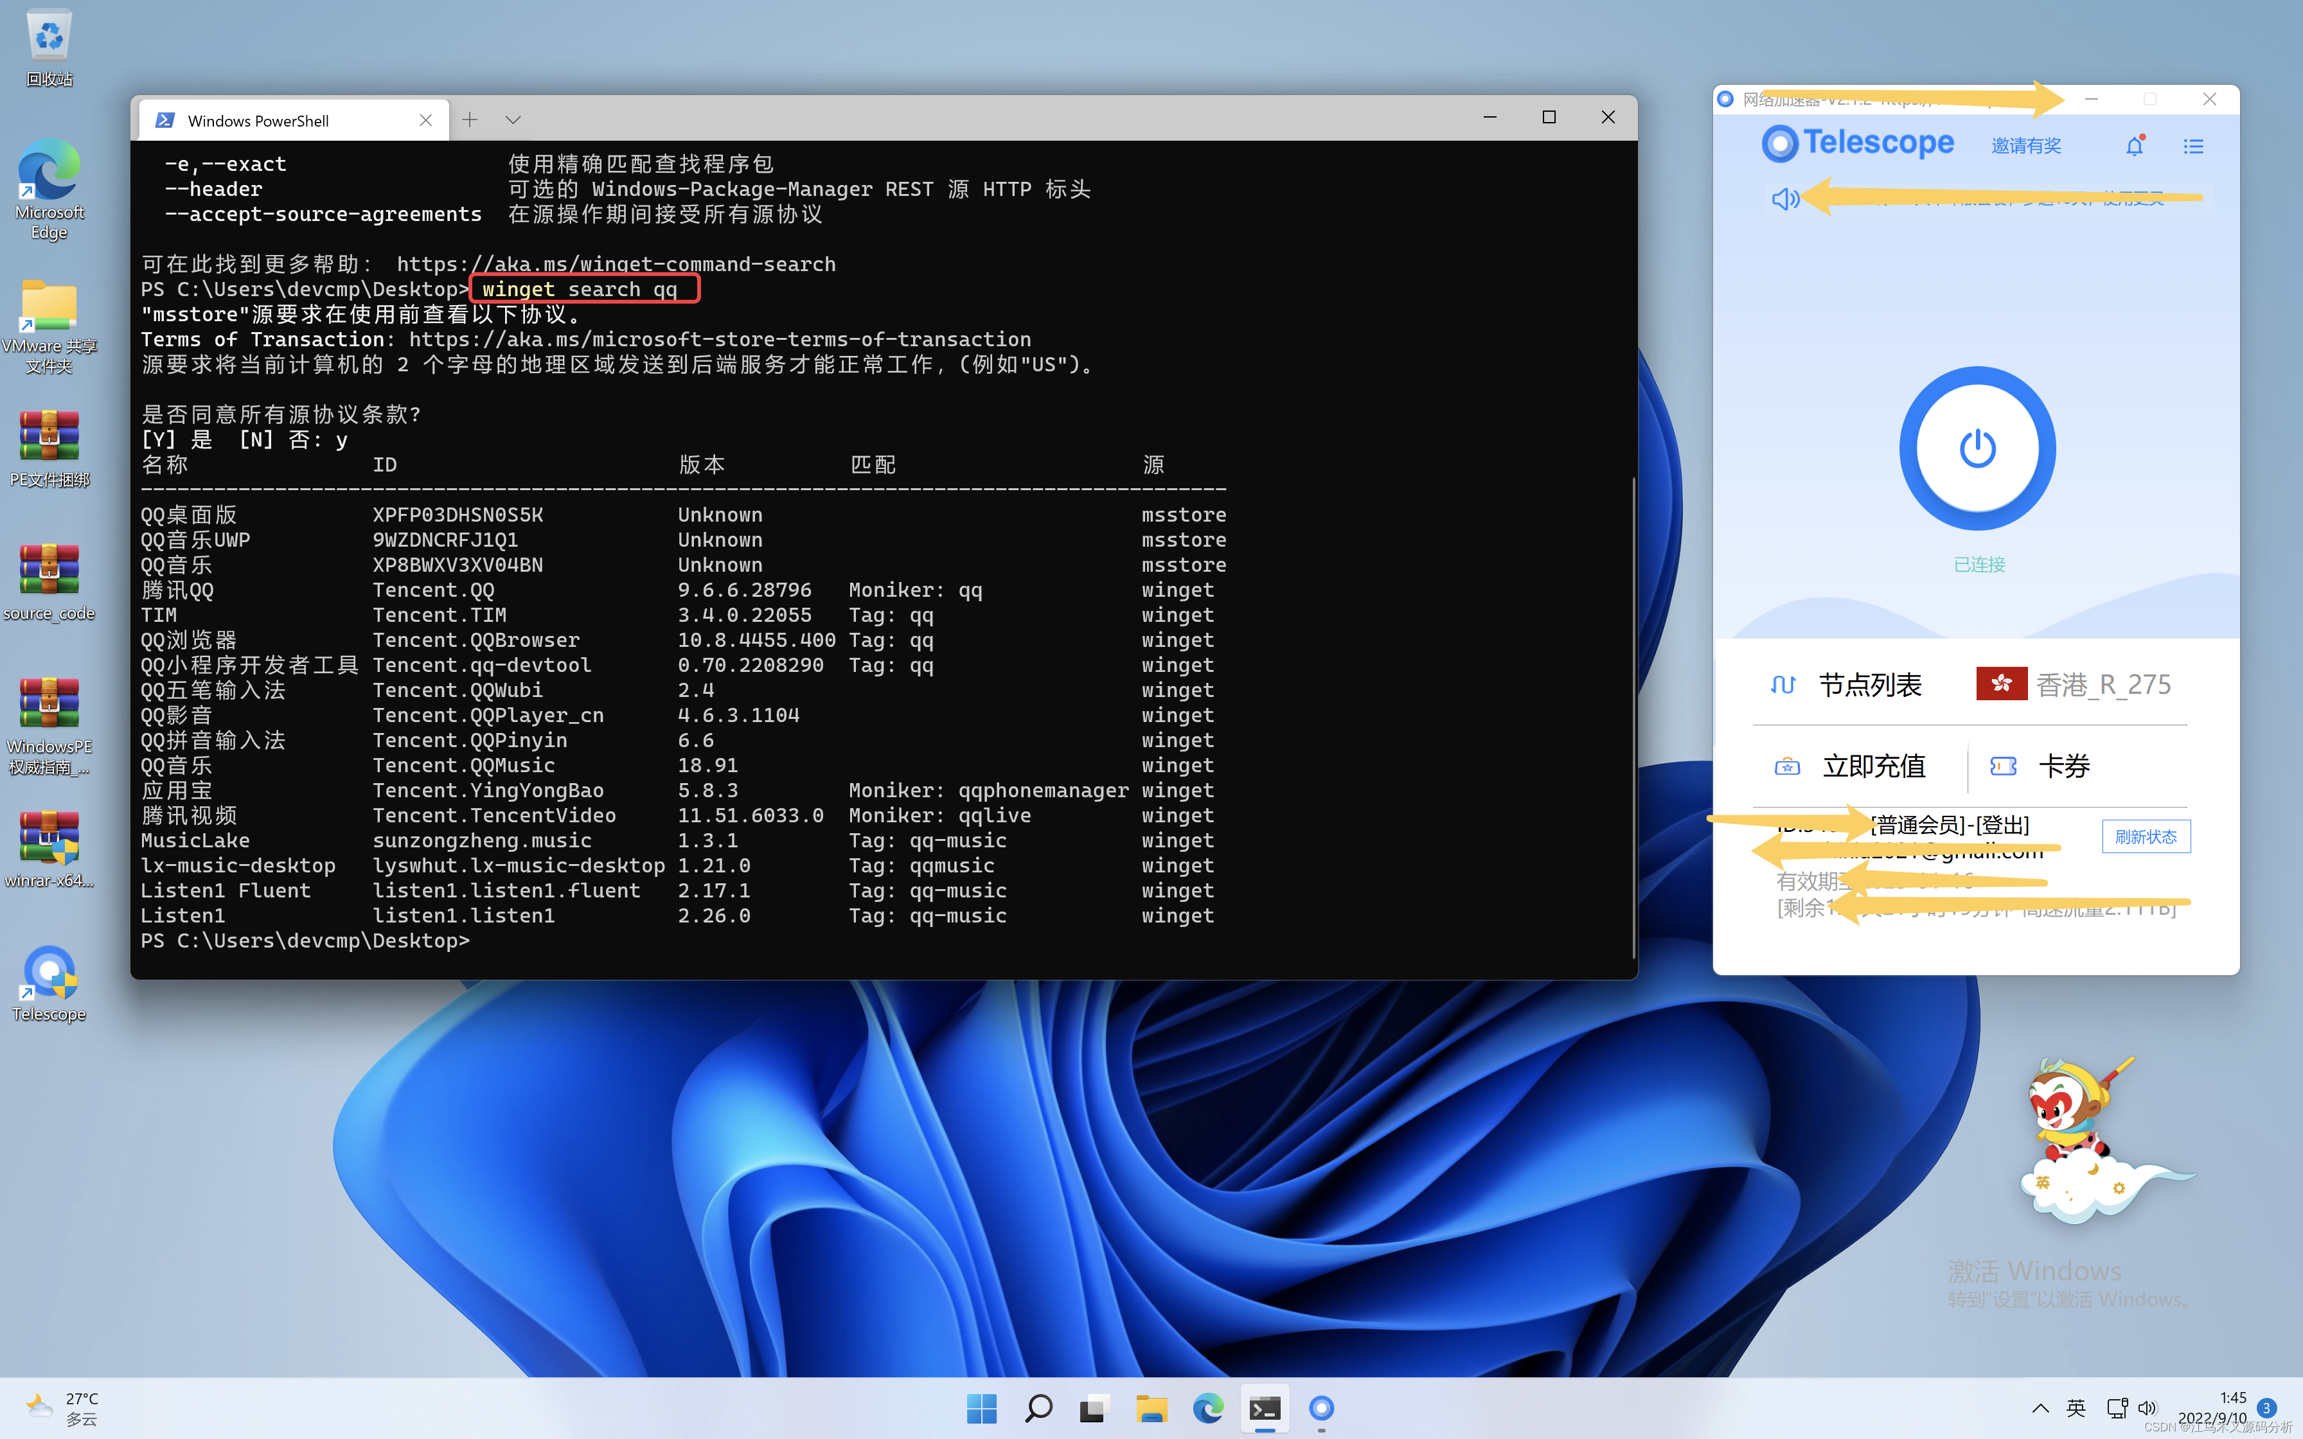Click Terminal icon in taskbar
The width and height of the screenshot is (2303, 1439).
tap(1265, 1409)
